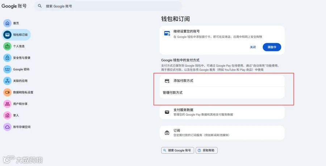The height and width of the screenshot is (166, 326).
Task: Click 管理您的 Google Pay 数据 description
Action: coord(203,115)
